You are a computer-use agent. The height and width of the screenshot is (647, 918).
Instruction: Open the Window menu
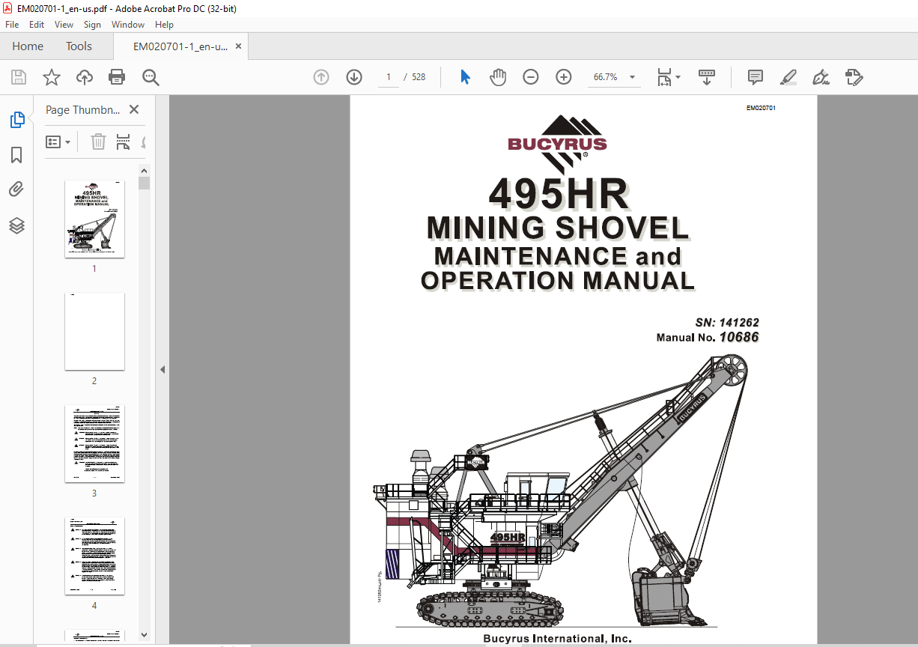pyautogui.click(x=128, y=25)
